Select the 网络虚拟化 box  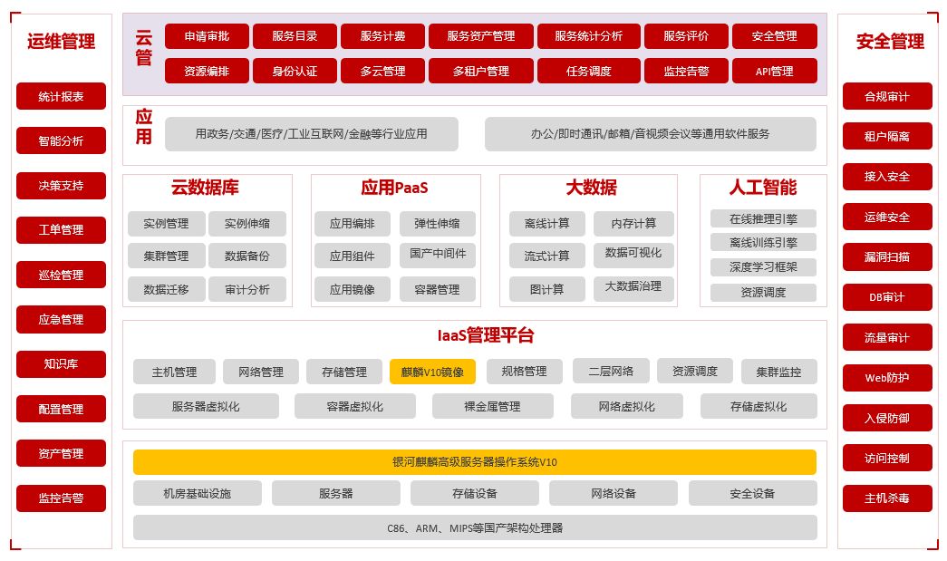click(x=627, y=406)
